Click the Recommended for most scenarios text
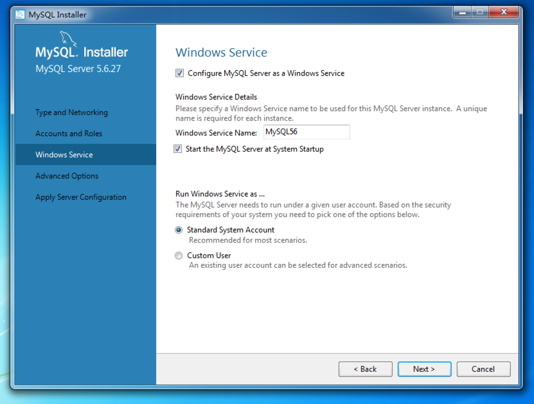This screenshot has height=404, width=534. pyautogui.click(x=248, y=240)
